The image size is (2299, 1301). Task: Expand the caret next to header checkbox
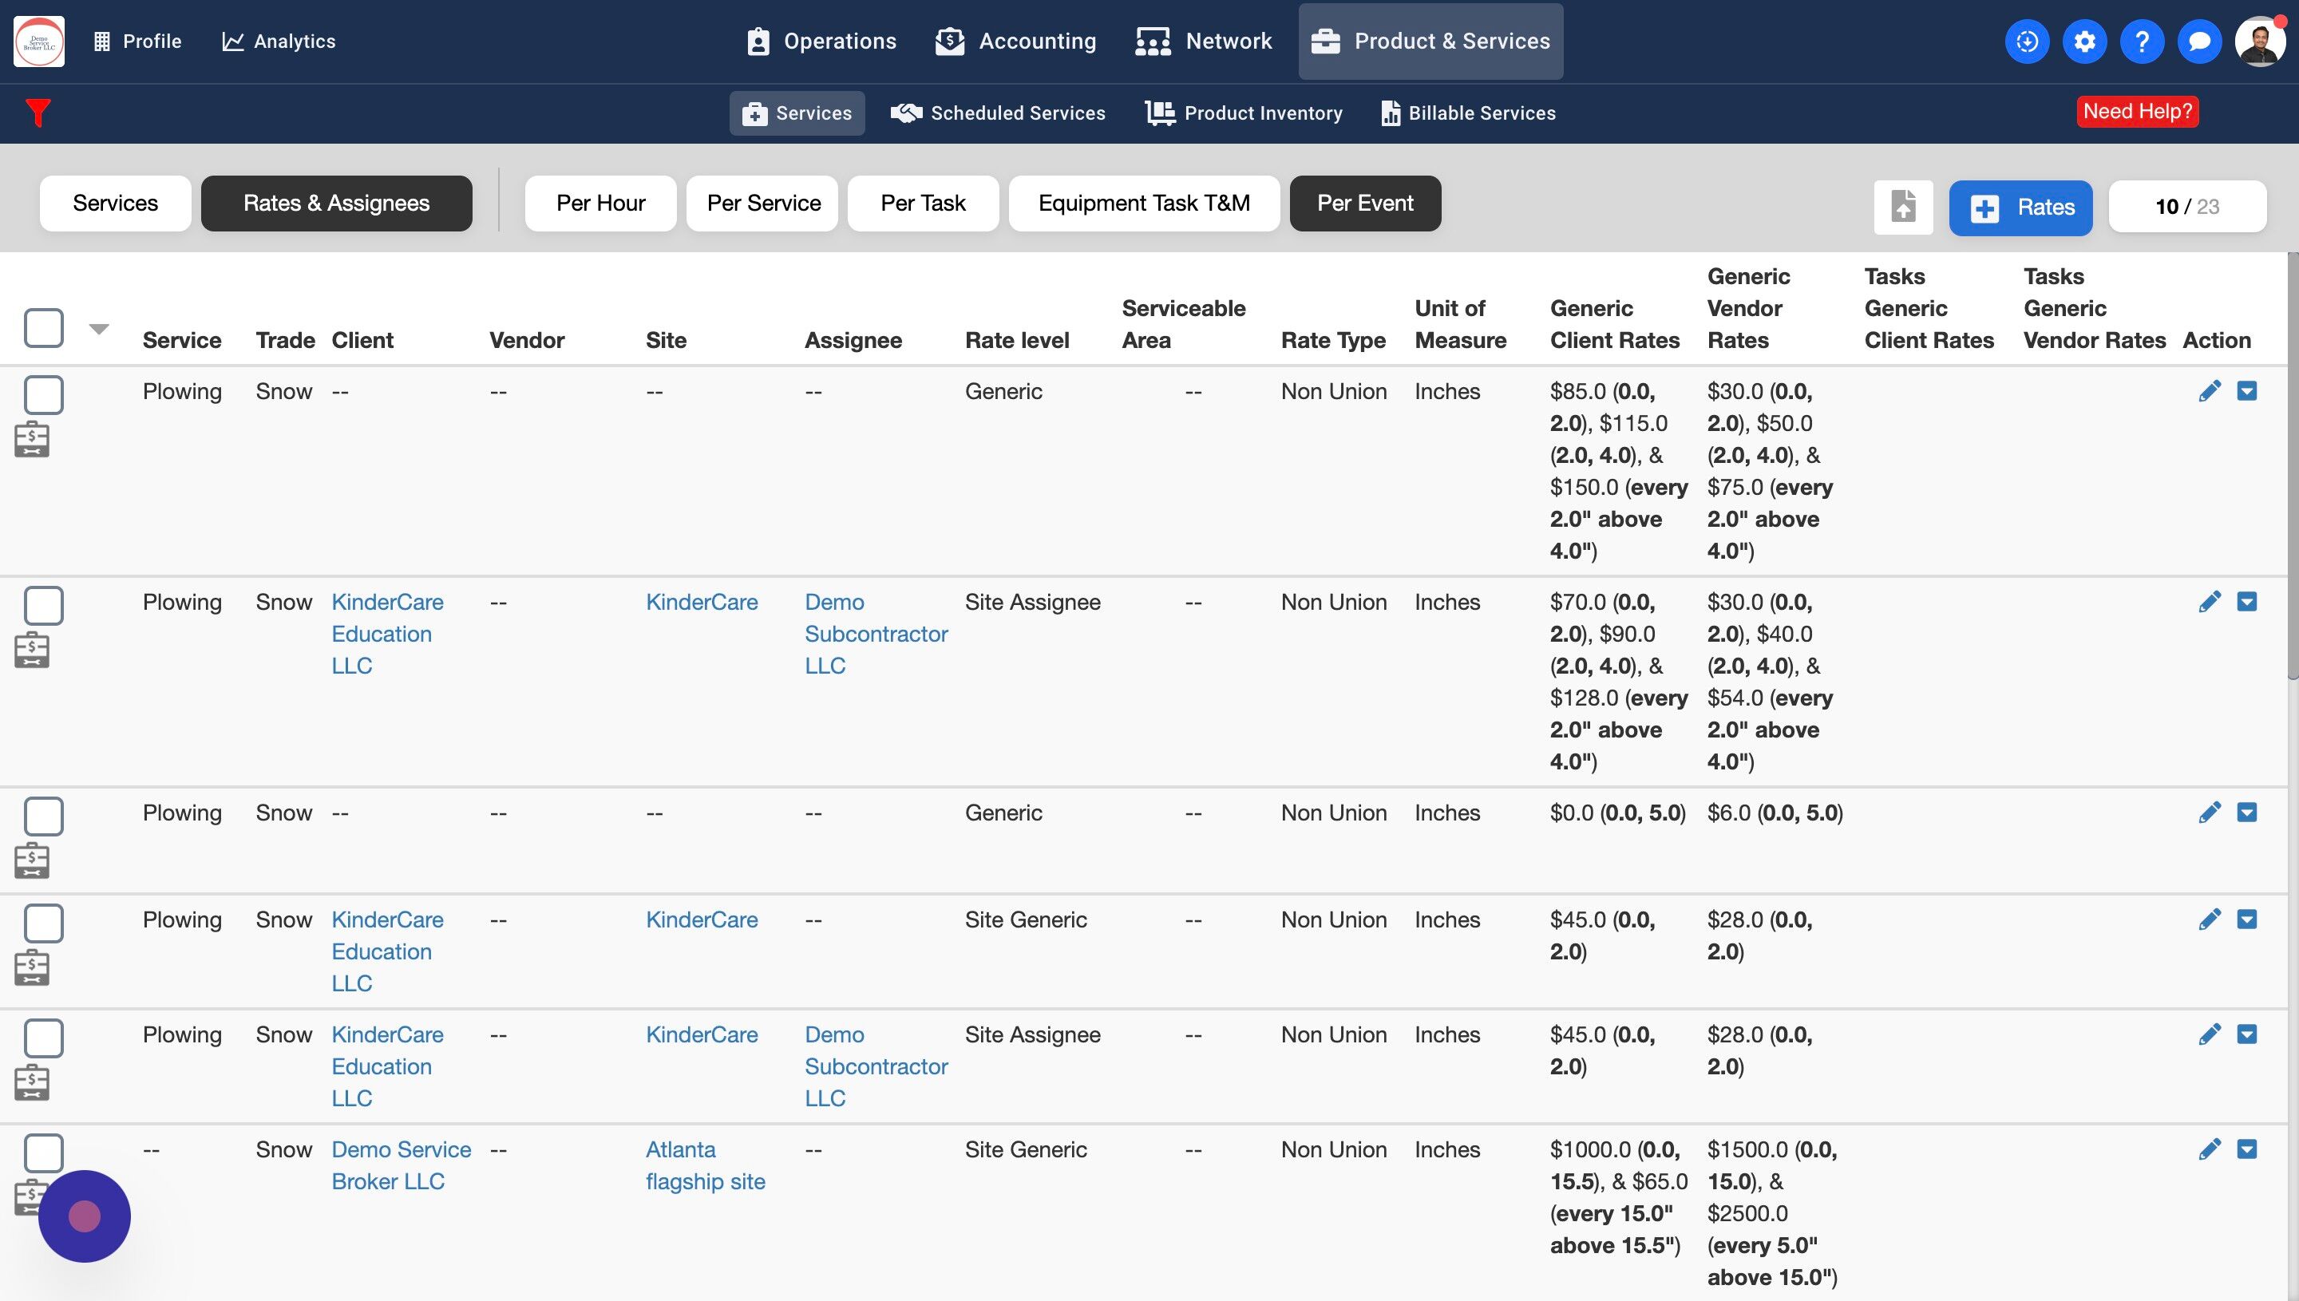coord(99,329)
